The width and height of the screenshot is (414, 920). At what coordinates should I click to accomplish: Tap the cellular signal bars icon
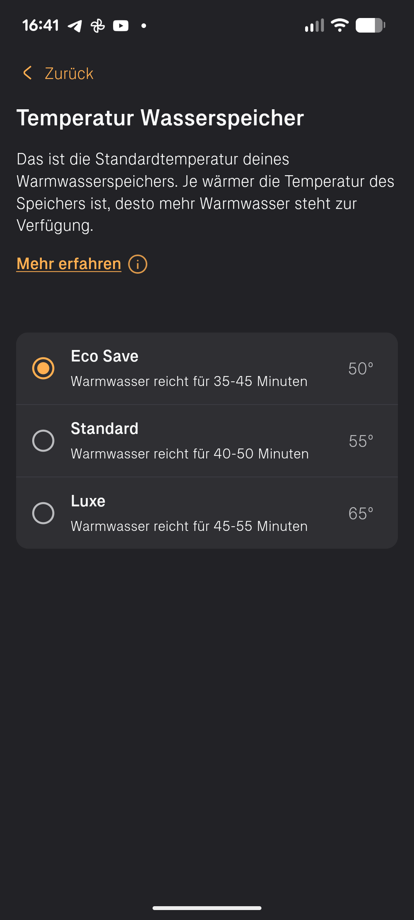pos(314,25)
